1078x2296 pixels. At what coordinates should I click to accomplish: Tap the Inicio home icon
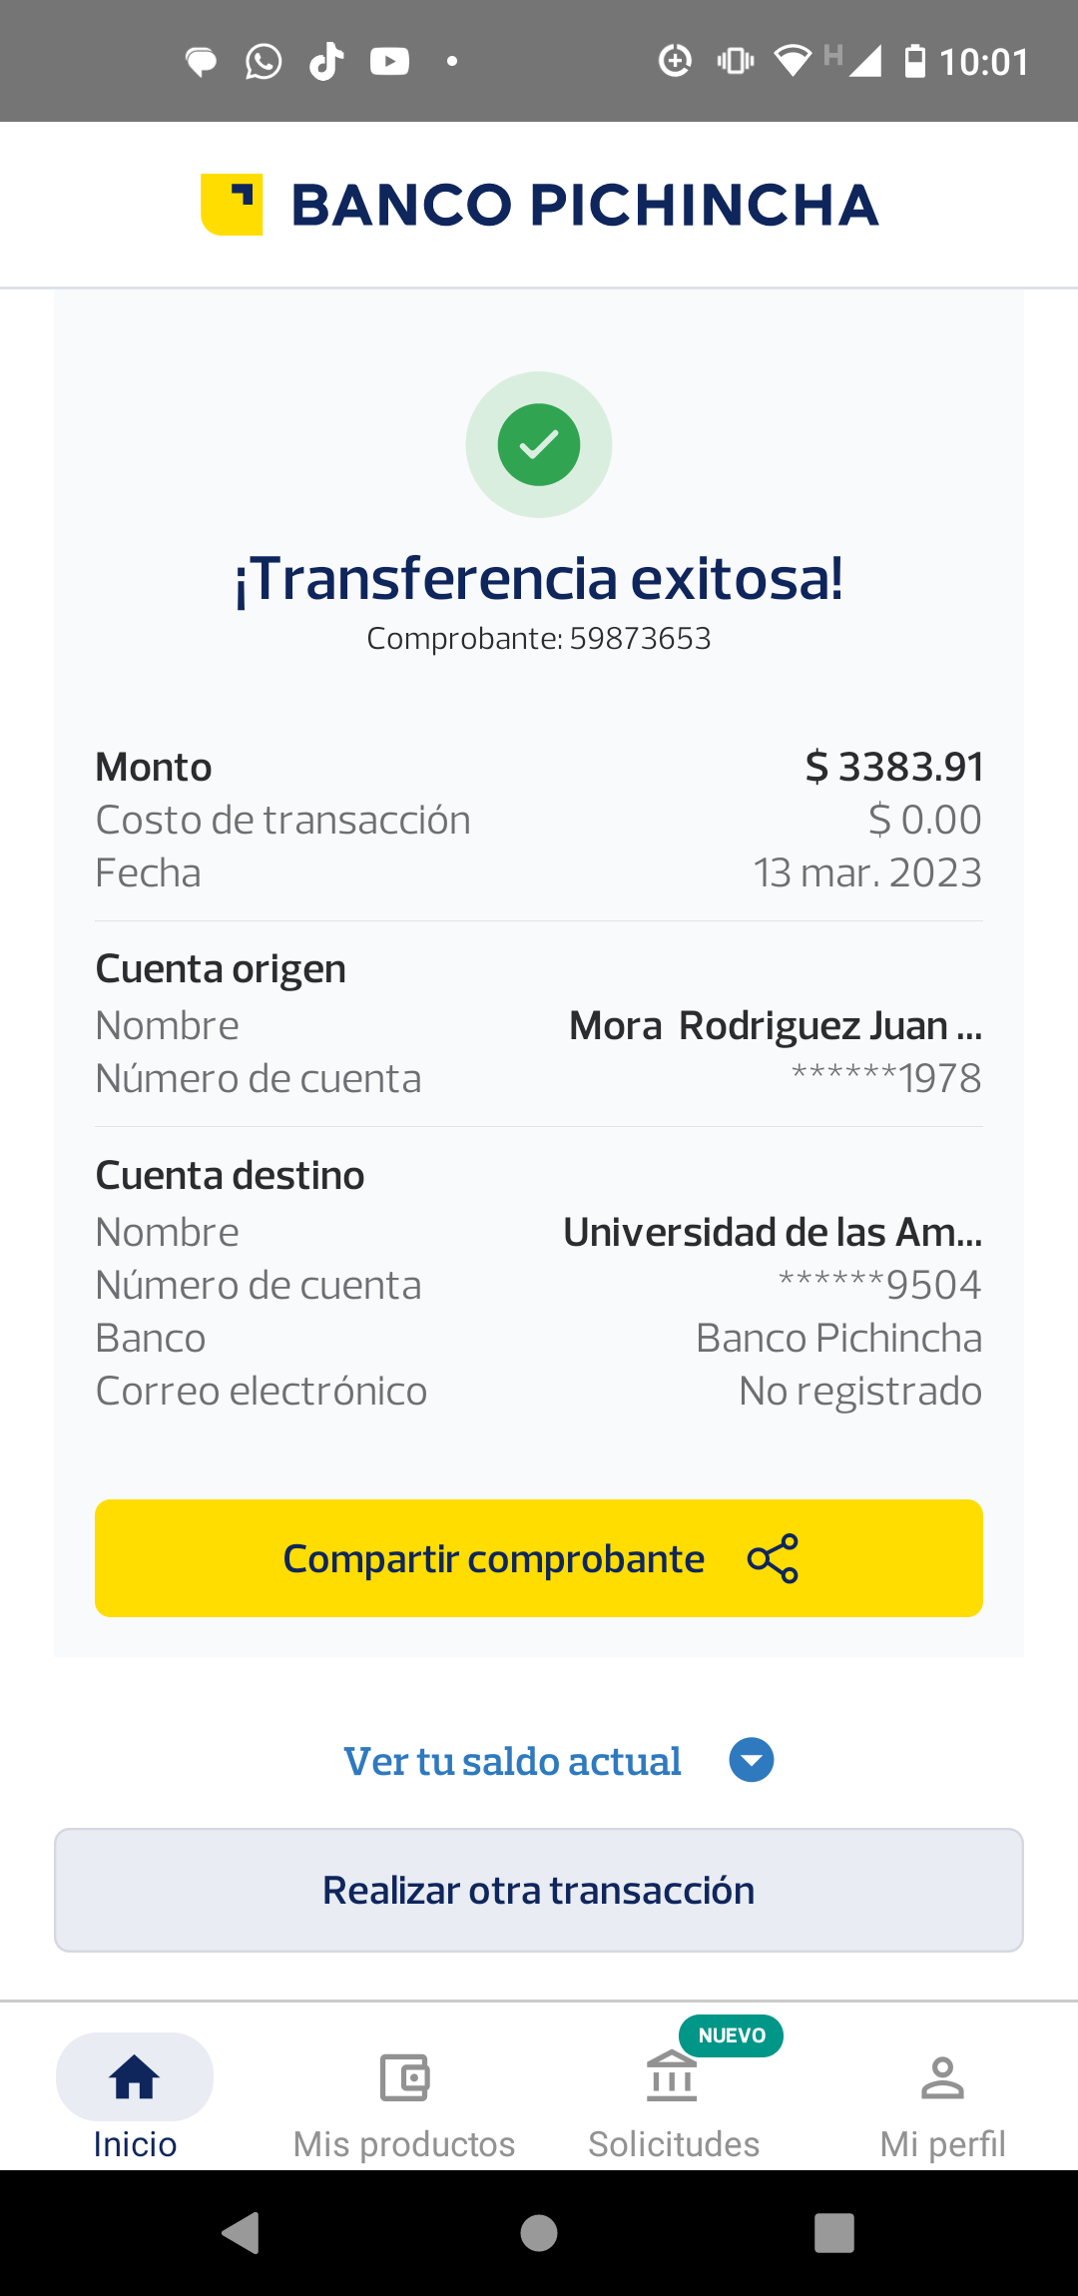pyautogui.click(x=135, y=2078)
